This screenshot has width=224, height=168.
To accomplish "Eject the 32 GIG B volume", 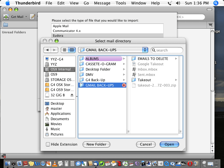I will click(x=72, y=95).
